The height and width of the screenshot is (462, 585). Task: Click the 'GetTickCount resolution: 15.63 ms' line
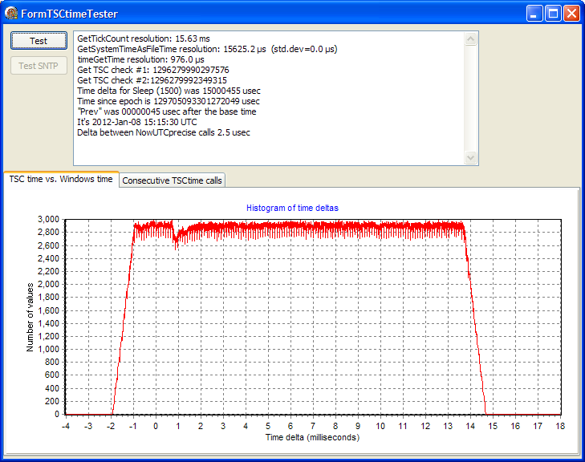pos(144,38)
